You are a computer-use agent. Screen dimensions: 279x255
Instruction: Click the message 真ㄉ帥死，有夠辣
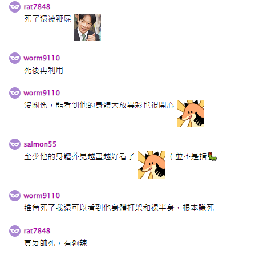click(x=55, y=243)
